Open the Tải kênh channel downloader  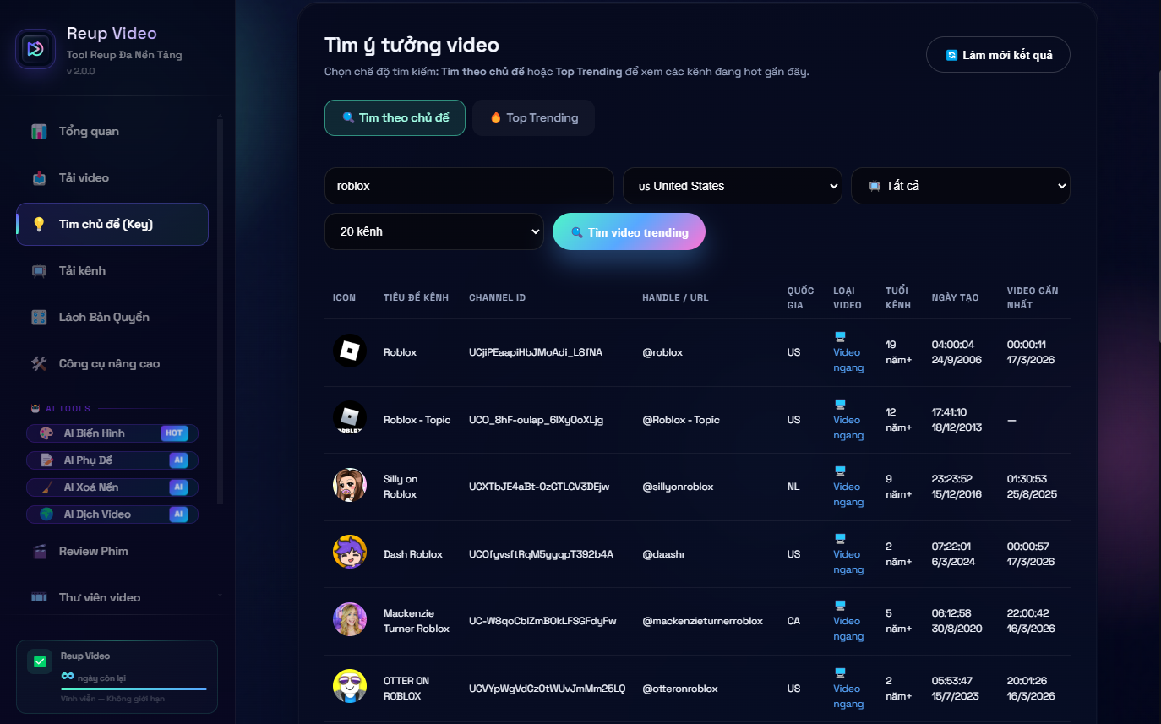tap(82, 271)
